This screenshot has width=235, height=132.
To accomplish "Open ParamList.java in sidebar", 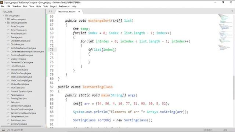I will point(17,95).
